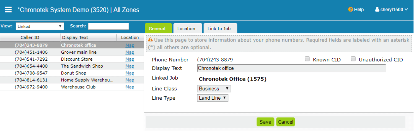Switch to the Location tab
419x132 pixels.
pos(186,29)
